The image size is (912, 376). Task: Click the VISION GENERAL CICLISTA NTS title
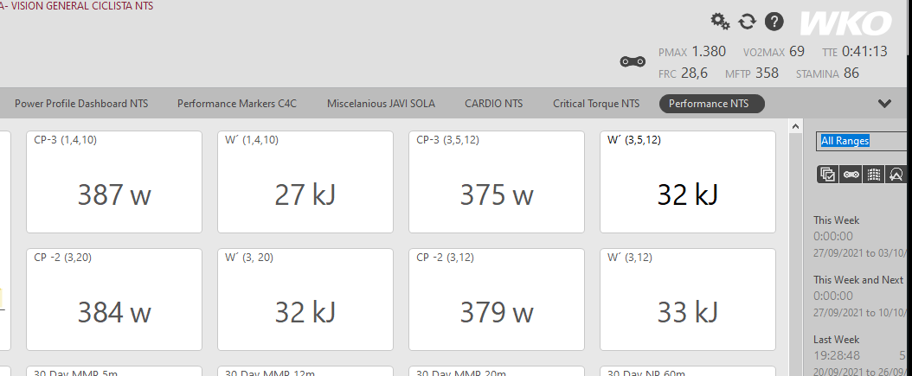pos(80,6)
